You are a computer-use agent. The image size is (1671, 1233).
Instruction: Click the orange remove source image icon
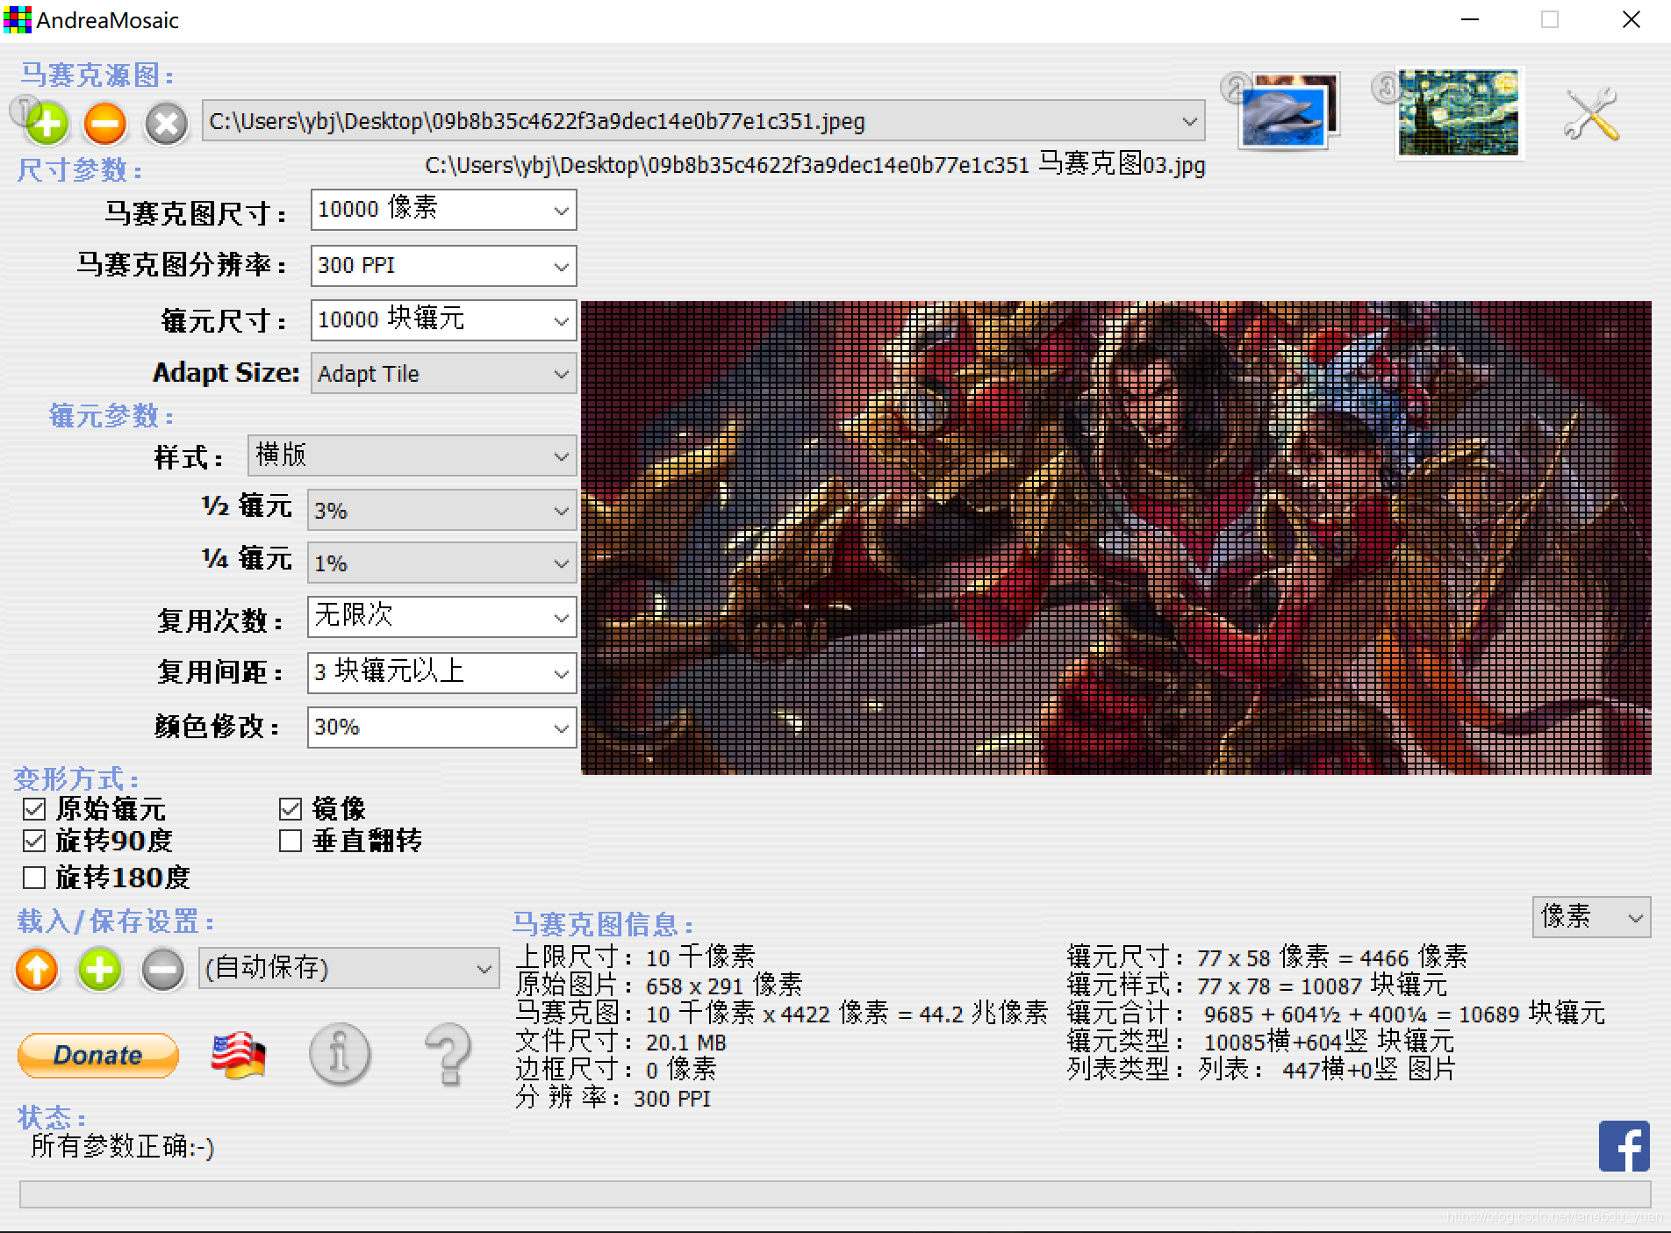(105, 123)
